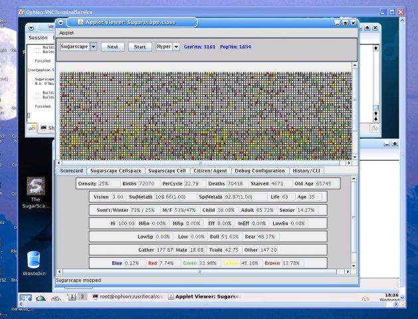The image size is (418, 319).
Task: Click the Starved field showing 4671
Action: click(x=281, y=183)
